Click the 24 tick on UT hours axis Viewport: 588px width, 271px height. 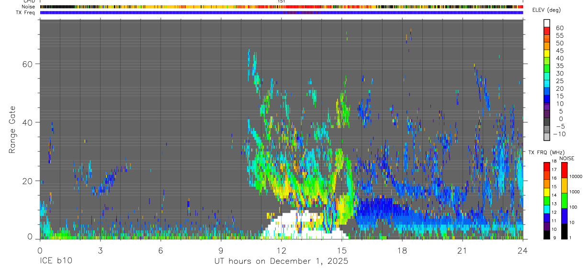point(522,250)
